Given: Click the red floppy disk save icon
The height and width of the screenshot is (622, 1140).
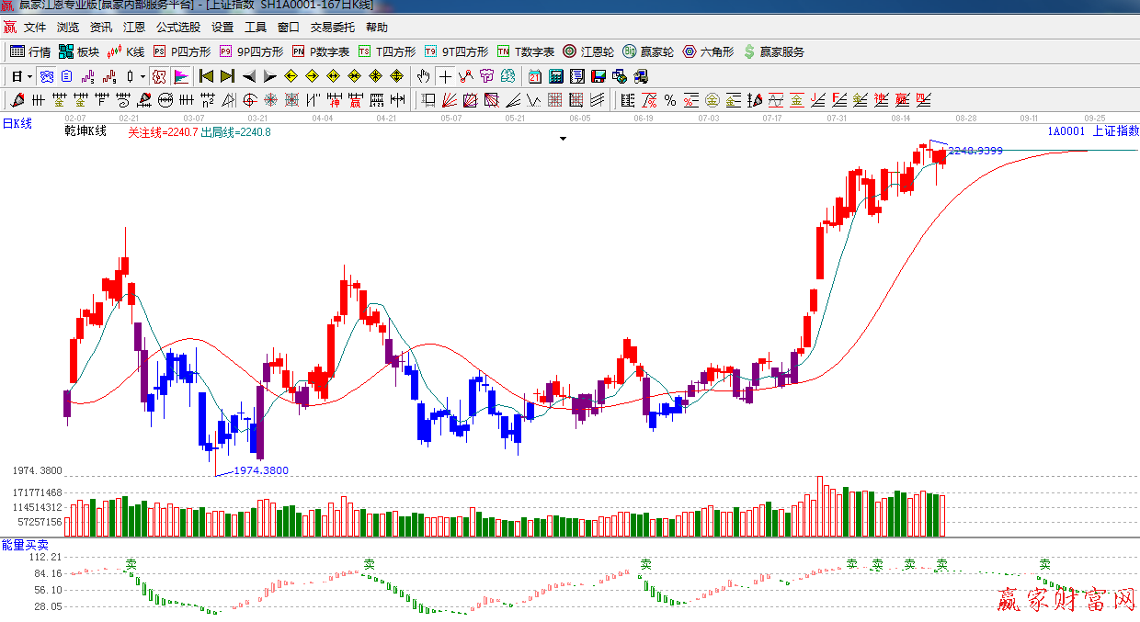Looking at the screenshot, I should (x=598, y=76).
